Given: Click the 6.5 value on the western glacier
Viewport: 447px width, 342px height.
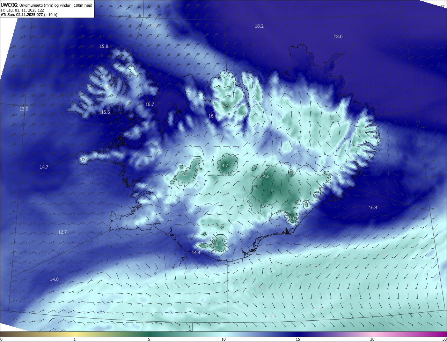Looking at the screenshot, I should pyautogui.click(x=184, y=174).
